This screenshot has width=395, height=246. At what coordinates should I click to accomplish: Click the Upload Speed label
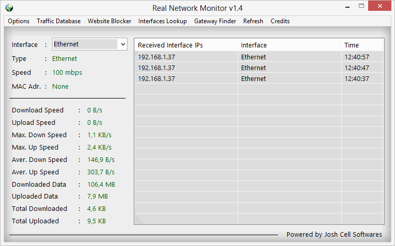34,123
